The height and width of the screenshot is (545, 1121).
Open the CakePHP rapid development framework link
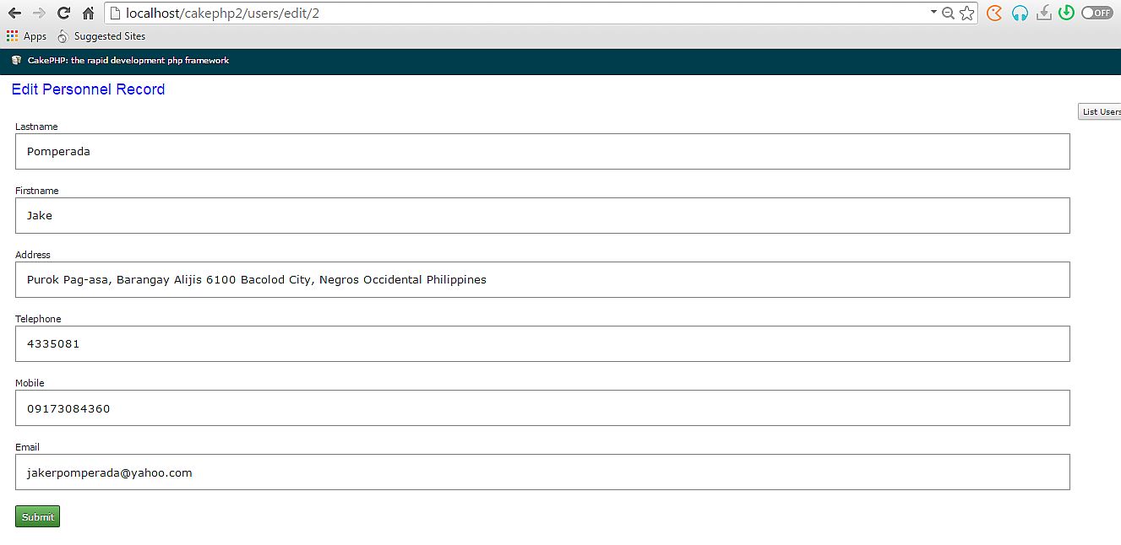128,61
